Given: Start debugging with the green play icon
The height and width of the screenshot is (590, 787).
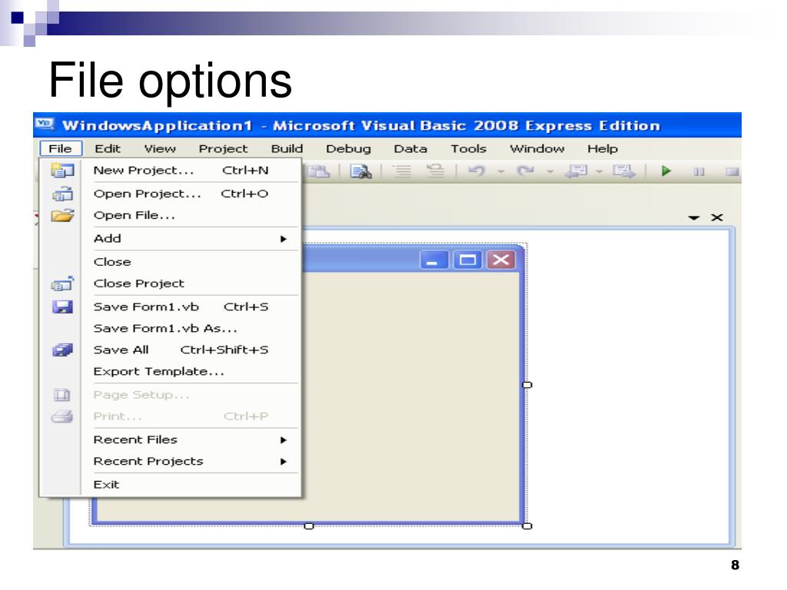Looking at the screenshot, I should (666, 171).
